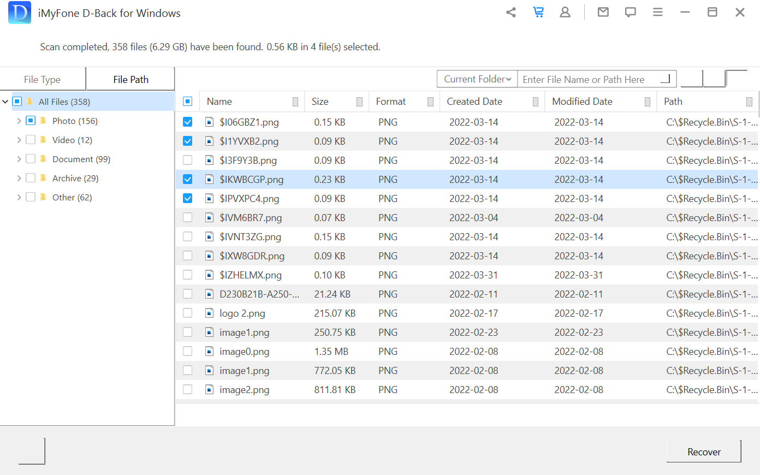Viewport: 760px width, 475px height.
Task: Select image1.png sized 250.75 KB
Action: point(244,332)
